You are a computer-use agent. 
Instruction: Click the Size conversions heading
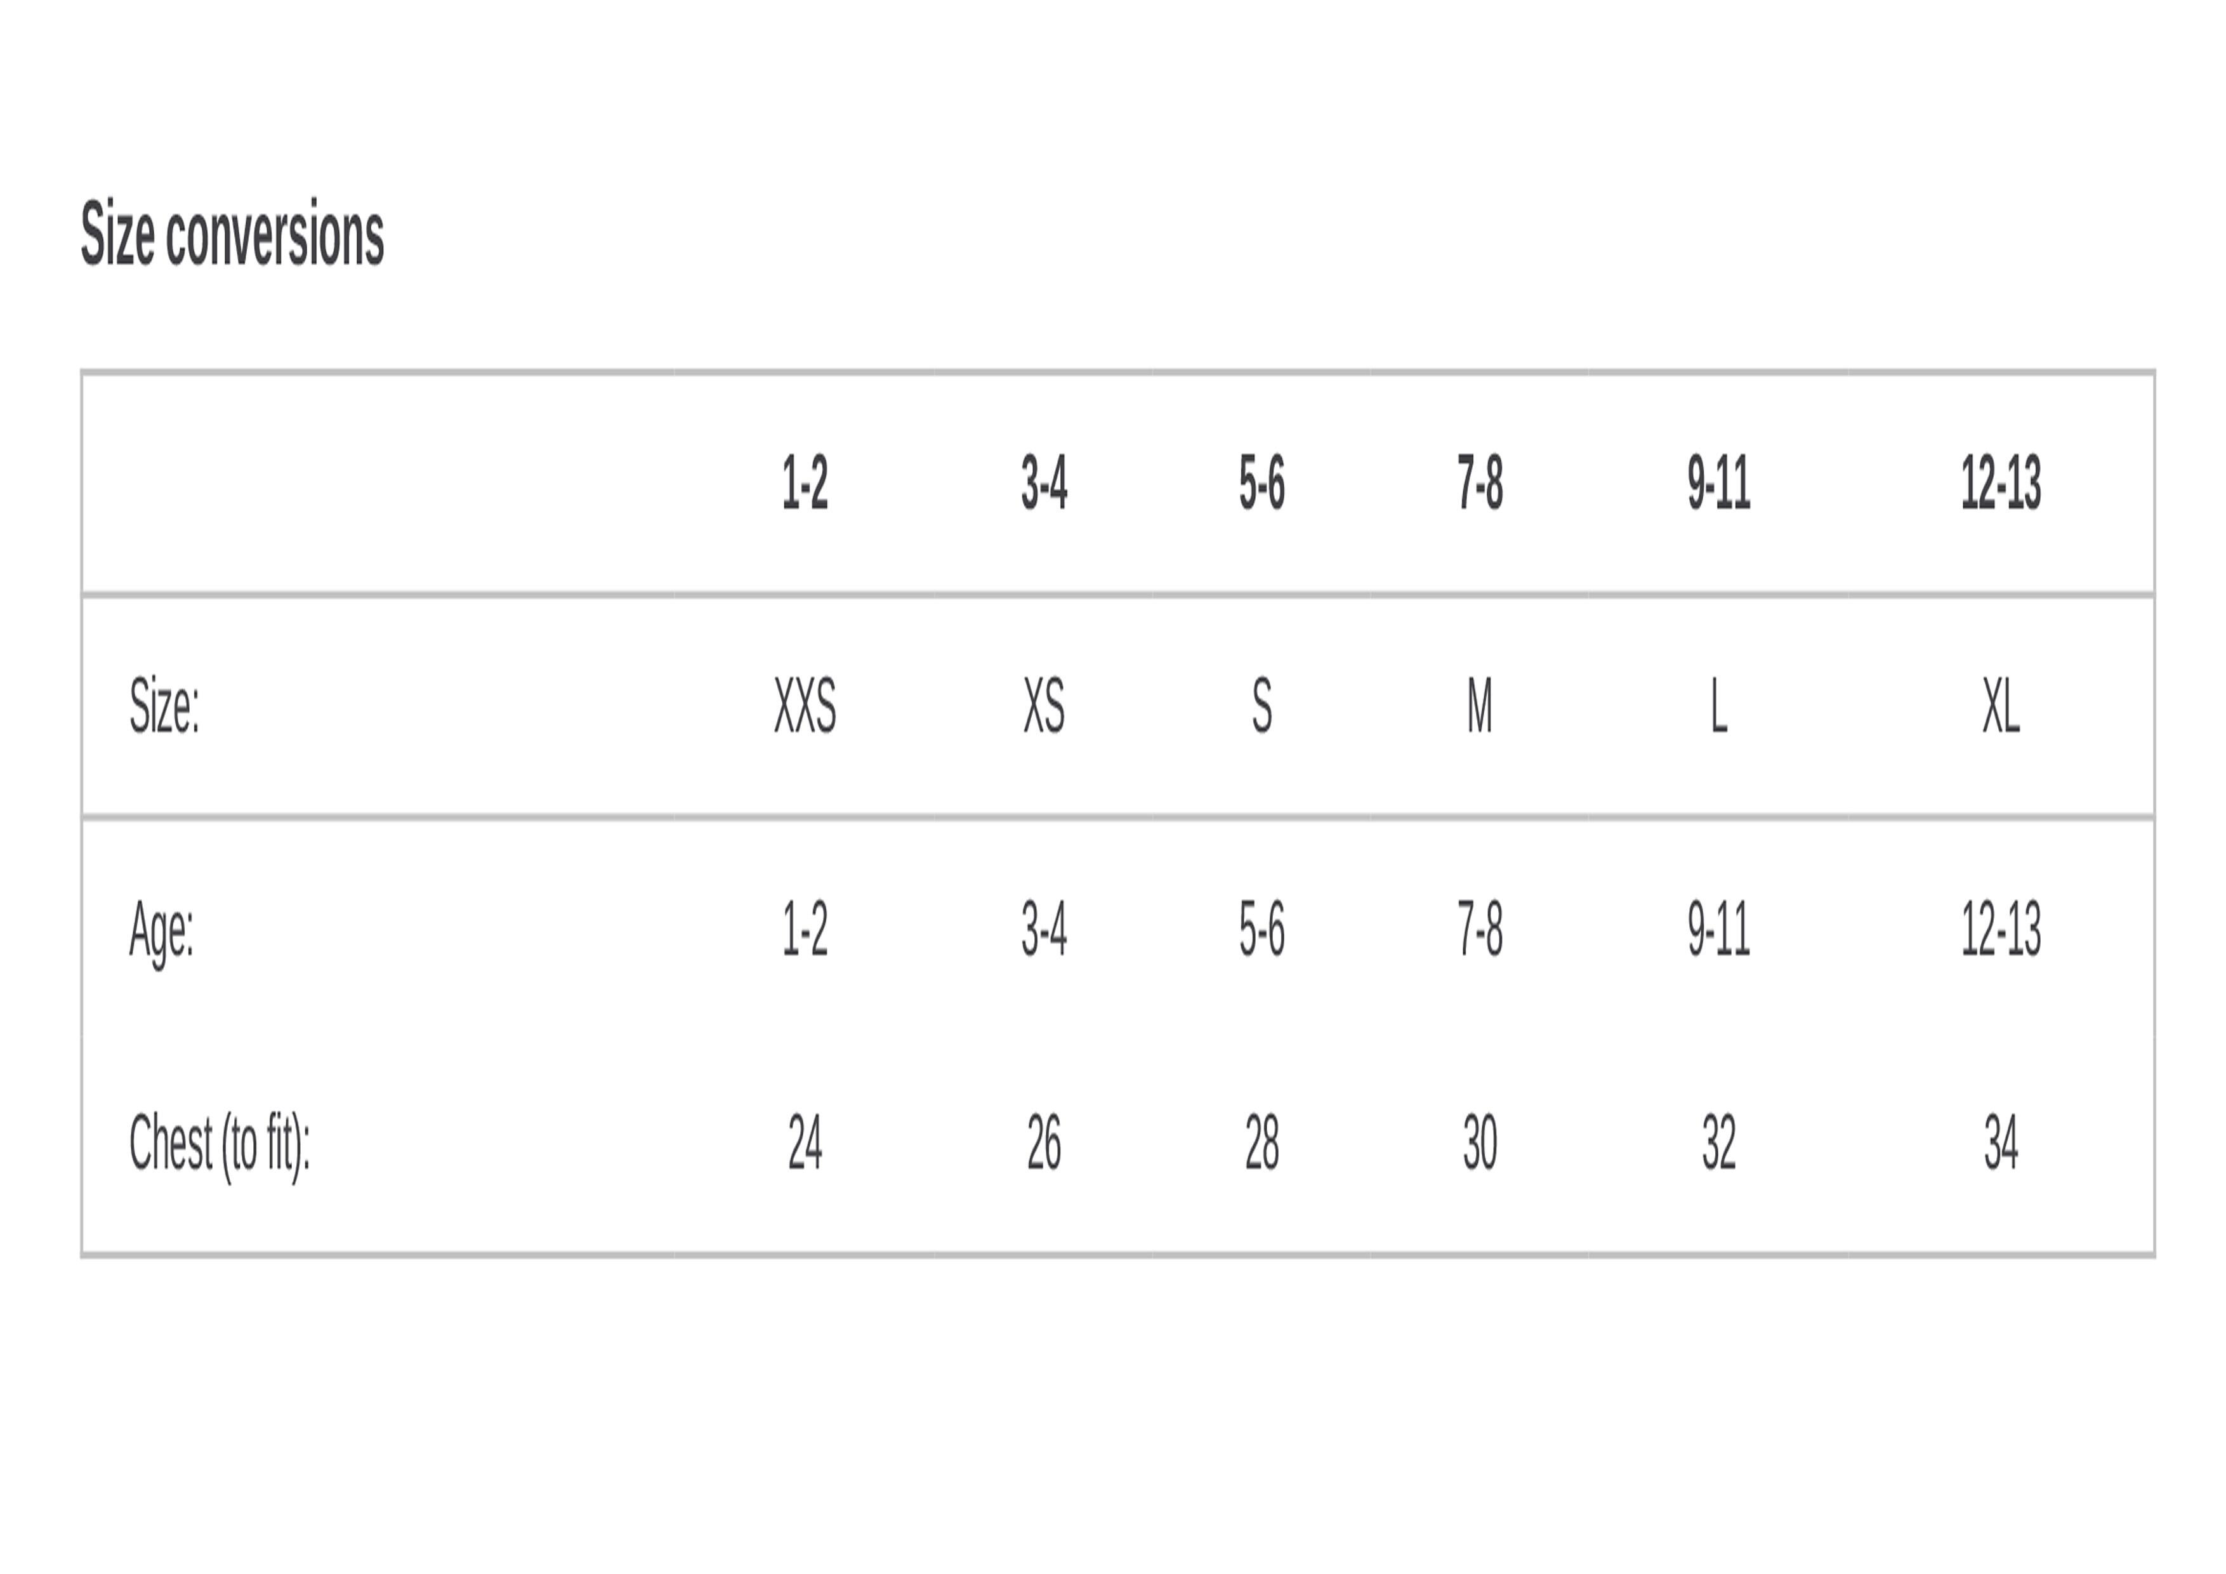[x=233, y=234]
